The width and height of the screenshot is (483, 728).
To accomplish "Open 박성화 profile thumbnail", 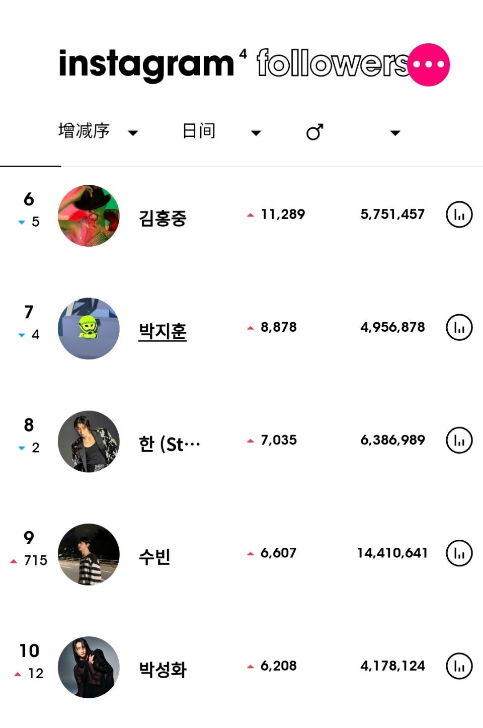I will tap(89, 667).
